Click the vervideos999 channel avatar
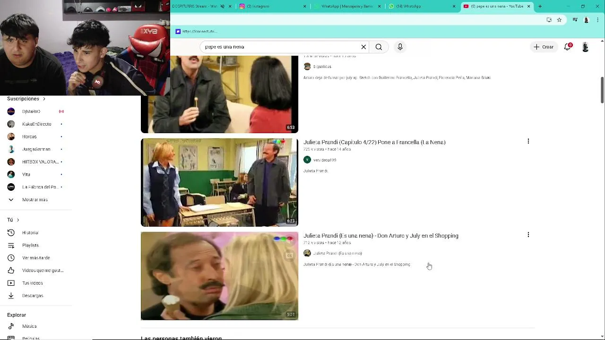Screen dimensions: 605x340 (x=307, y=160)
